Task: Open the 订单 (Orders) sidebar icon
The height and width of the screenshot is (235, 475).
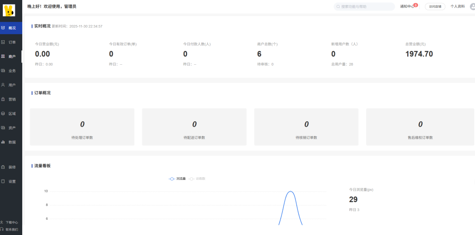Action: [x=3, y=42]
